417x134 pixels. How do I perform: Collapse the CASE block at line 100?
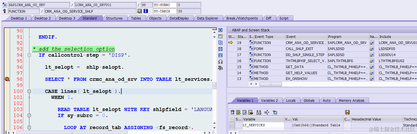coord(29,91)
